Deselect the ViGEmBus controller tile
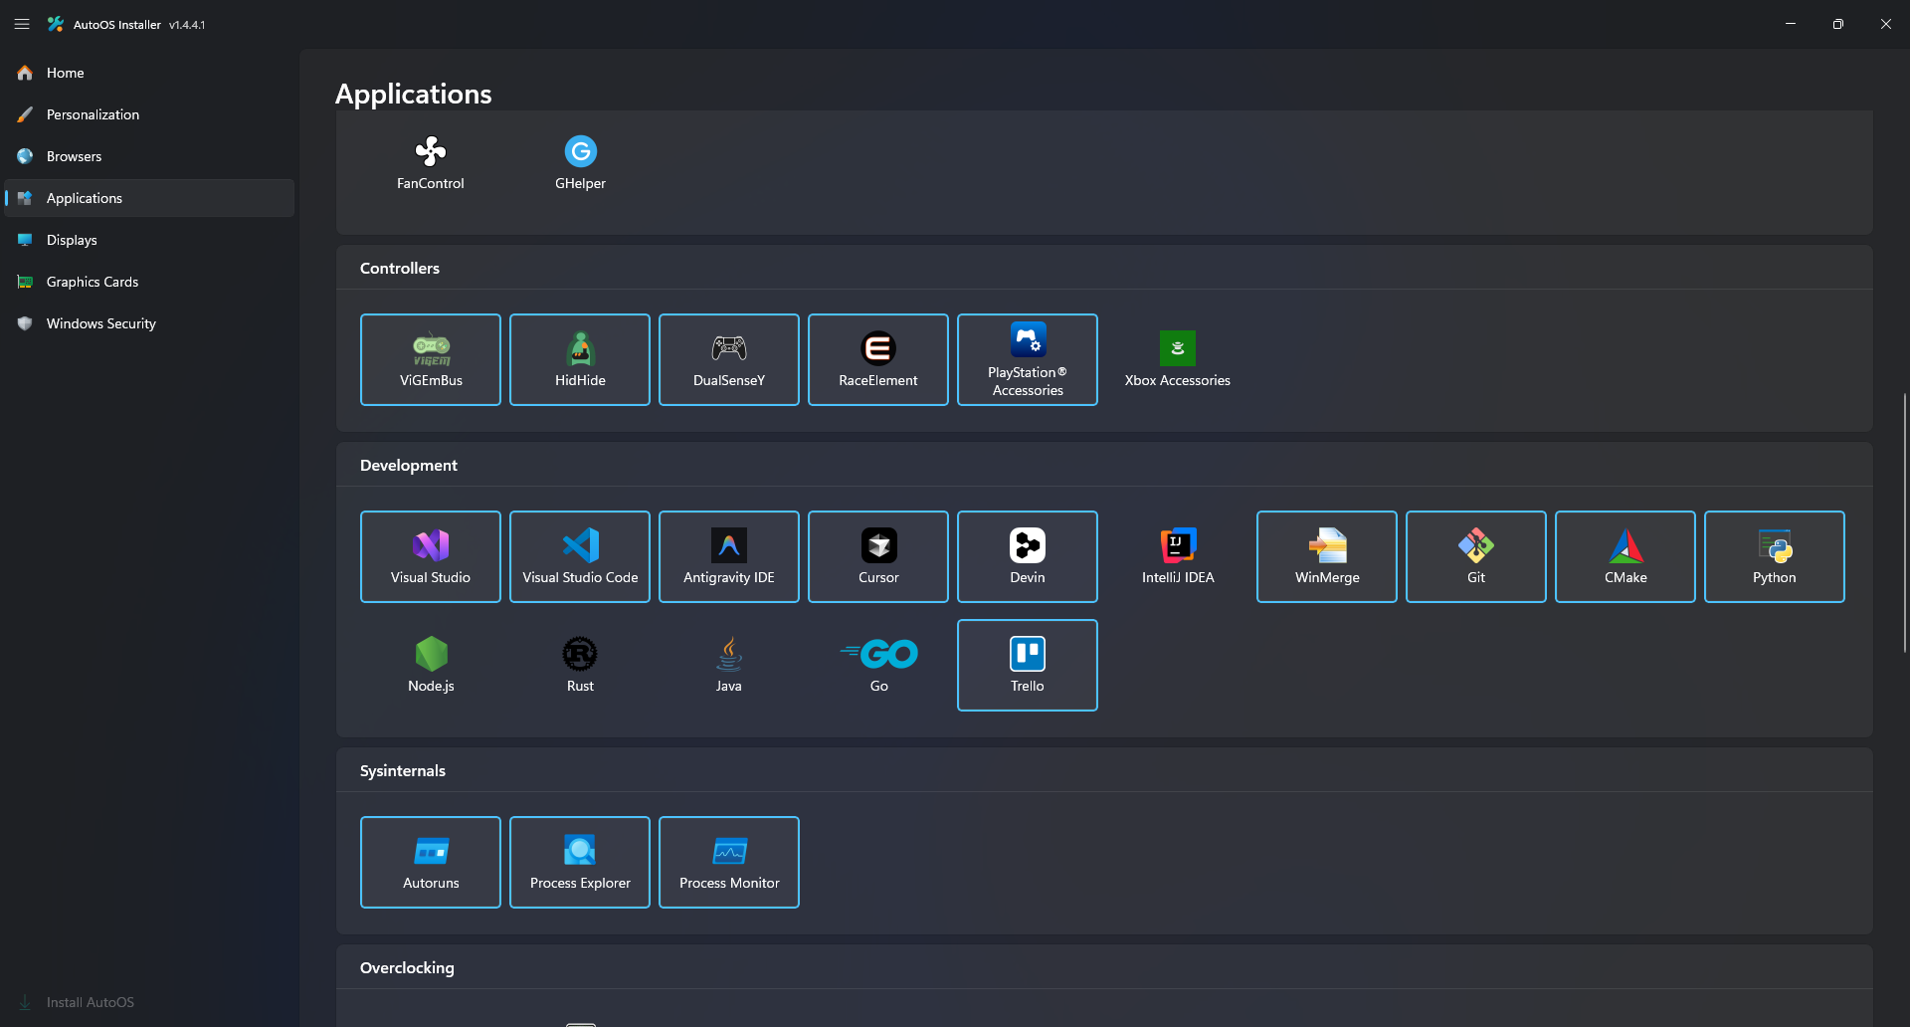Image resolution: width=1910 pixels, height=1027 pixels. [431, 359]
